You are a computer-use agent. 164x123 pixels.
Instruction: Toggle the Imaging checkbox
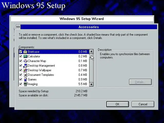point(20,84)
